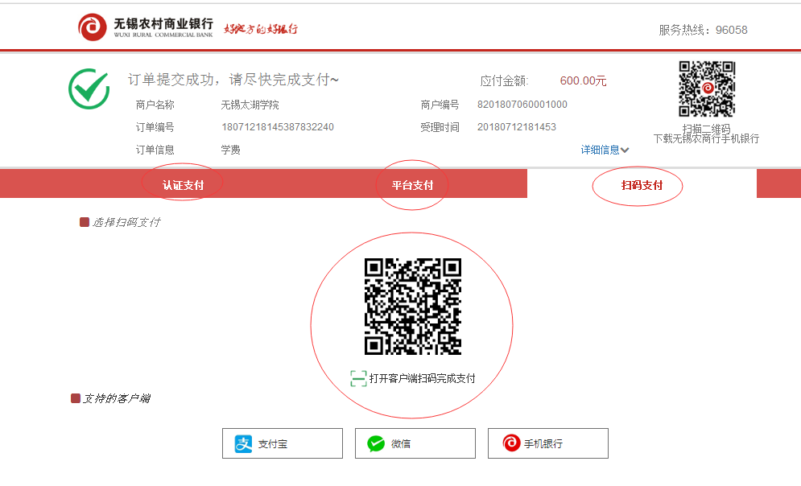Choose the 微信 client button
The image size is (801, 486).
tap(415, 443)
